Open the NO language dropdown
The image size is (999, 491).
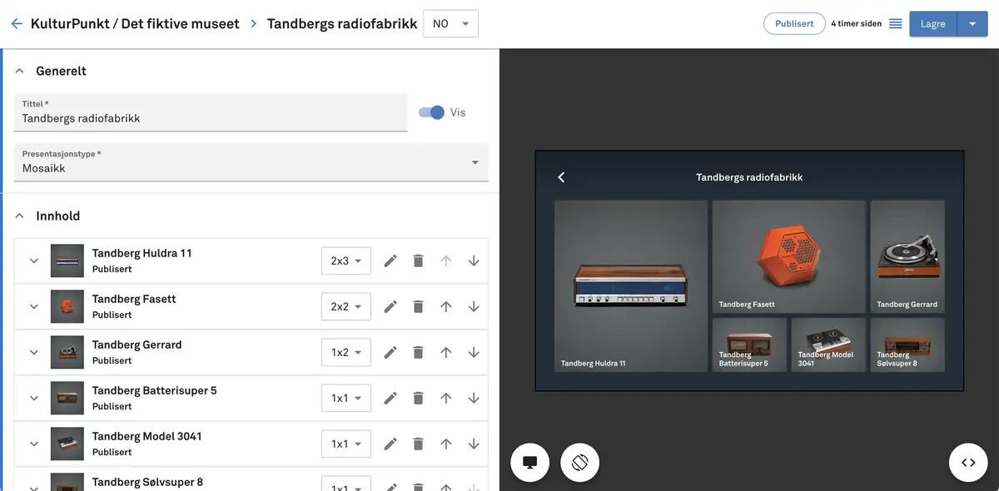pos(451,24)
